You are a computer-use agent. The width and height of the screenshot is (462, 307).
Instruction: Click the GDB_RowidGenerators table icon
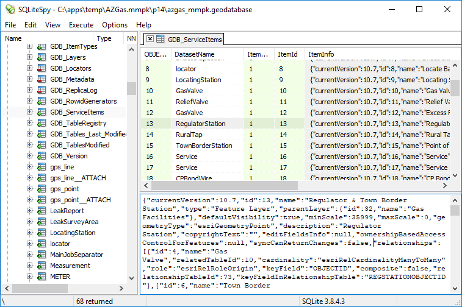pos(42,101)
